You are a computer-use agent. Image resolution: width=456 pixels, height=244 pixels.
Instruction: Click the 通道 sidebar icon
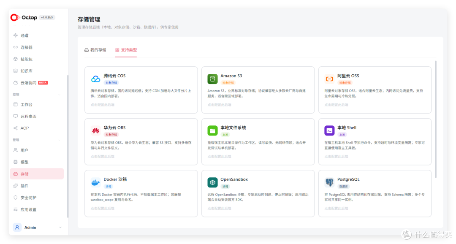coord(16,35)
